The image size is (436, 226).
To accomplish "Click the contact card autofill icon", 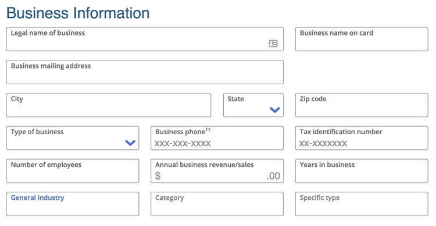I will coord(273,44).
